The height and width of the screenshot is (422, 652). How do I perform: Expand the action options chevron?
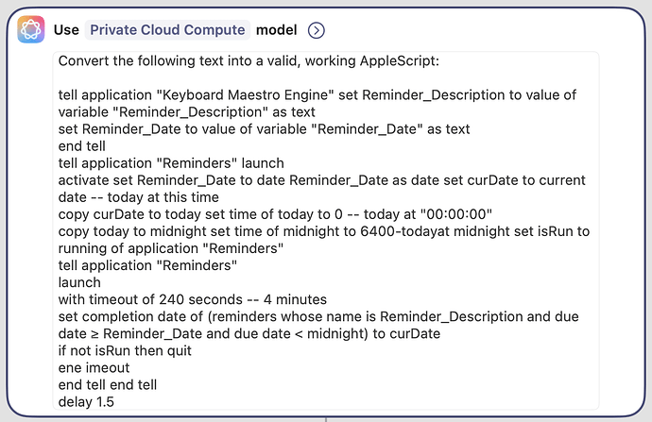[317, 30]
